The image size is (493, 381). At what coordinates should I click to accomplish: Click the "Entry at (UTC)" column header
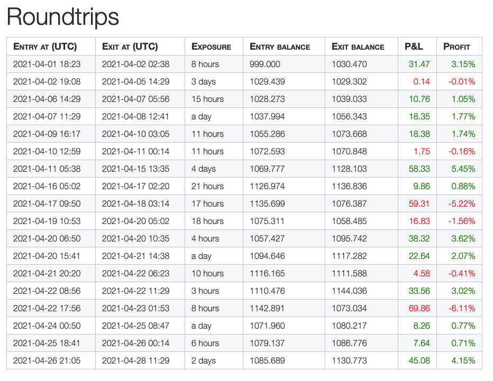click(x=45, y=47)
